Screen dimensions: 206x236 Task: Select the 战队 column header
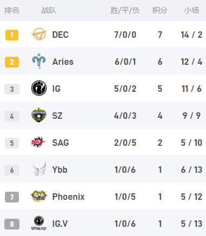[49, 10]
